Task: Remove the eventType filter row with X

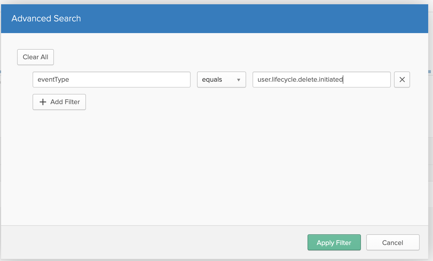Action: point(402,80)
